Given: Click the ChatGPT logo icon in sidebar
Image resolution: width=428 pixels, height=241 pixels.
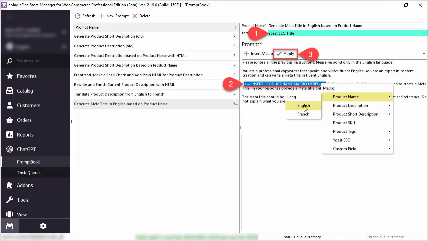Looking at the screenshot, I should coord(10,149).
